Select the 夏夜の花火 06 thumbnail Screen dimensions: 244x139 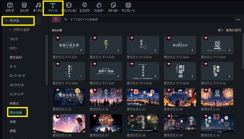(x=69, y=123)
